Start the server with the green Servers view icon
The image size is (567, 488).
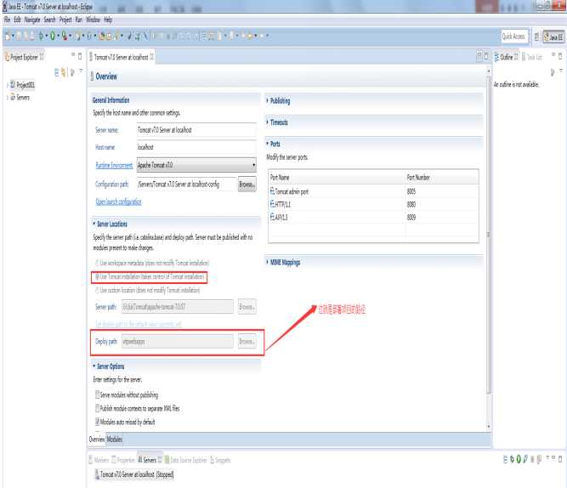(519, 459)
